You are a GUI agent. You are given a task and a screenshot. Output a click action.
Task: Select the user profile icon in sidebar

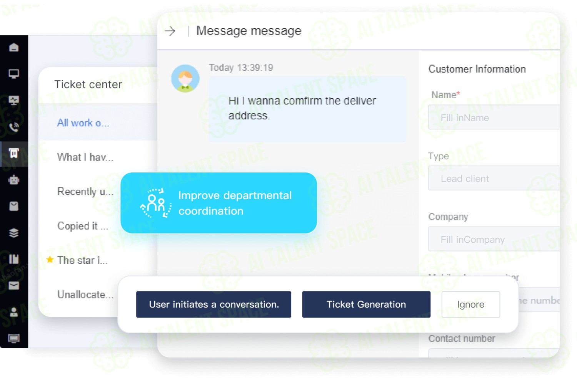pyautogui.click(x=14, y=312)
